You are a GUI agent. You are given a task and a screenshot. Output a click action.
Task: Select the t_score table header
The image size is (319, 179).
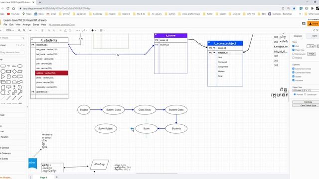[170, 35]
